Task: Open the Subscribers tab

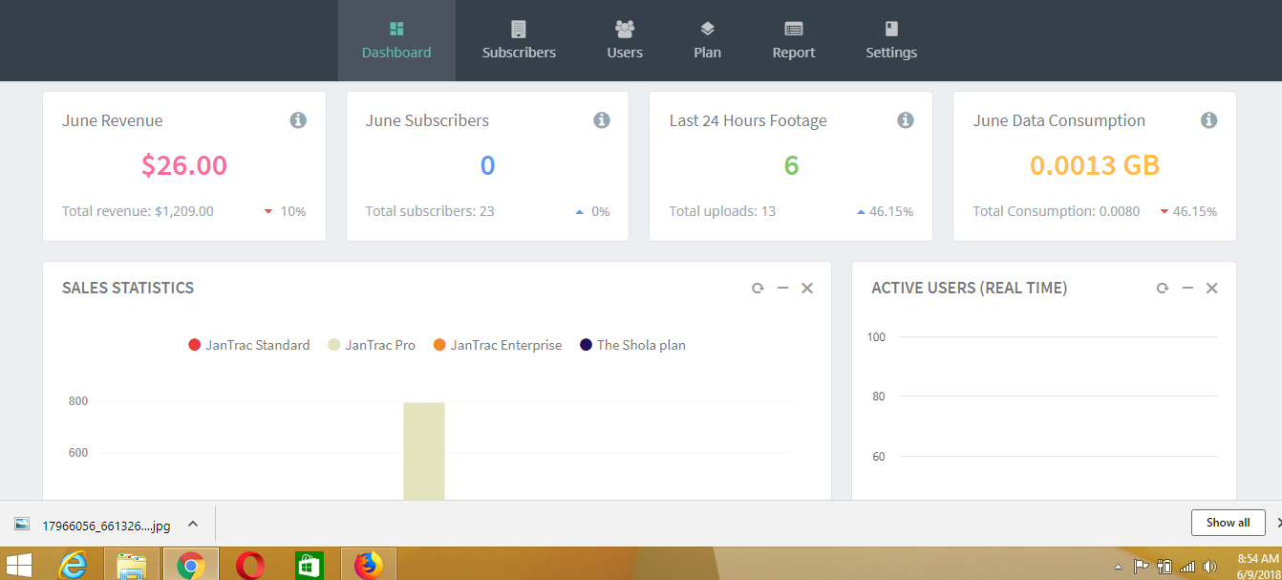Action: click(x=519, y=41)
